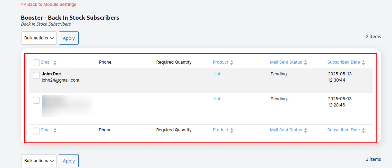Click Subscribed Date sort arrows in footer
392x168 pixels.
click(x=364, y=130)
